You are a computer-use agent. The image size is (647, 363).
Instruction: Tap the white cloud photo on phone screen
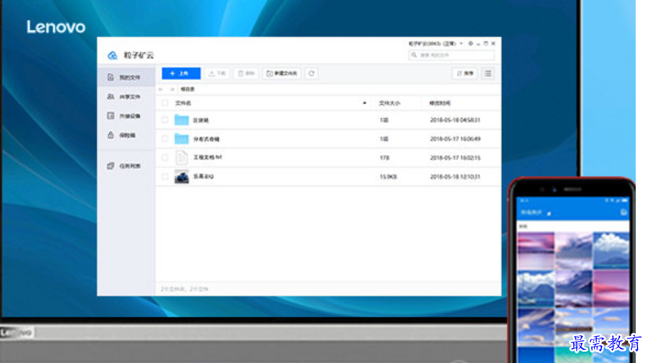[x=611, y=250]
